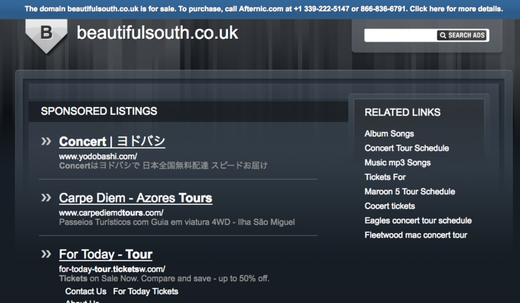Open the Concert Tour Schedule related link
Screen dimensions: 520x303
coord(407,148)
